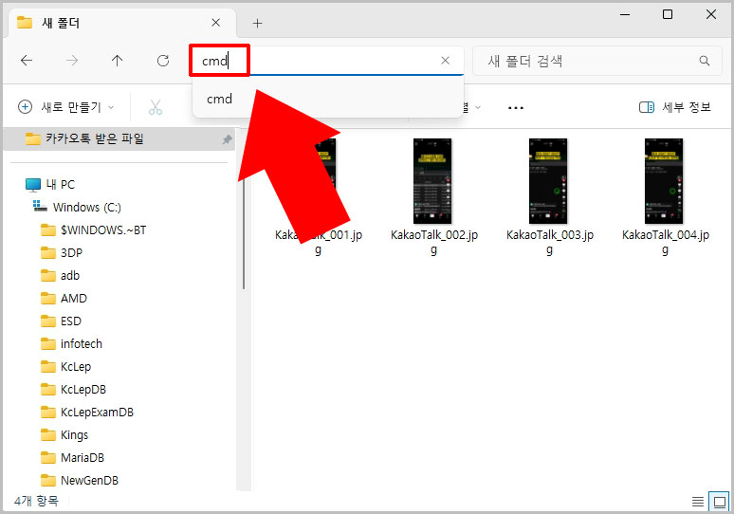Select the cmd suggestion in dropdown

(x=328, y=99)
